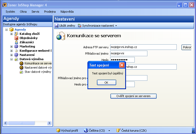Select Komunikace se serverem tree item
Image resolution: width=196 pixels, height=134 pixels.
point(38,63)
